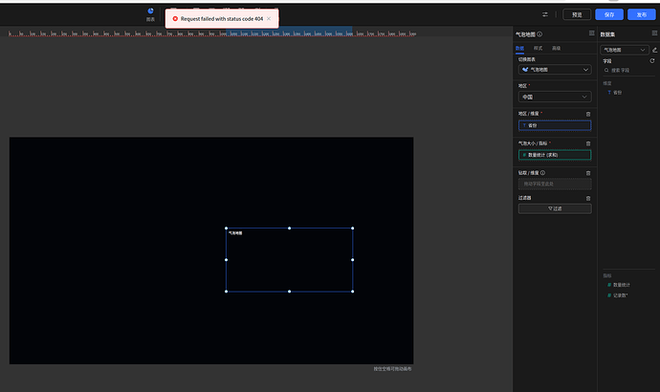This screenshot has height=392, width=660.
Task: Delete the 地区/维度 field with trash icon
Action: tap(587, 114)
